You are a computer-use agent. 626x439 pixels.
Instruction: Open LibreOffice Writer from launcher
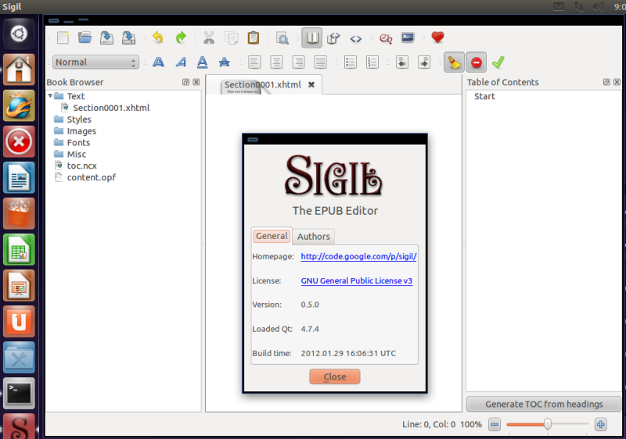(19, 177)
